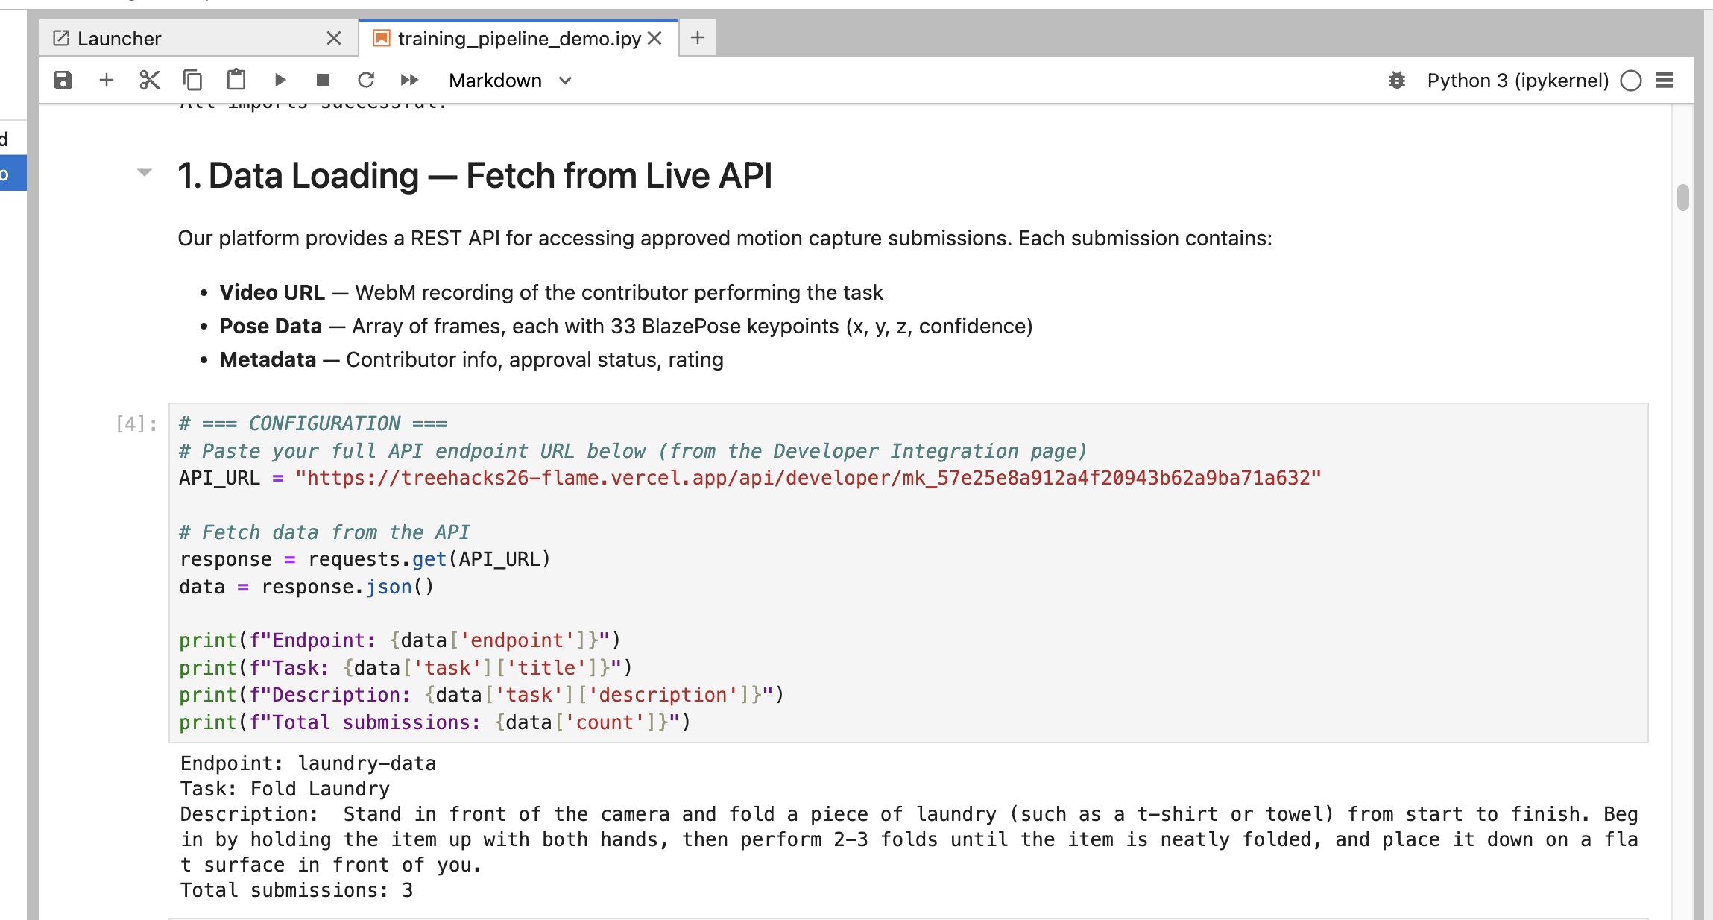Open a new launcher tab
The width and height of the screenshot is (1713, 920).
coord(698,37)
